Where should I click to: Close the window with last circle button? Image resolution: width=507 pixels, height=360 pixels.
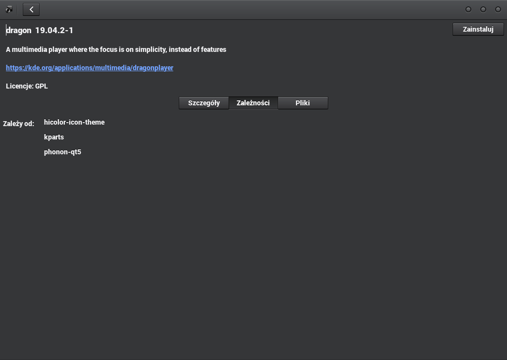point(498,9)
